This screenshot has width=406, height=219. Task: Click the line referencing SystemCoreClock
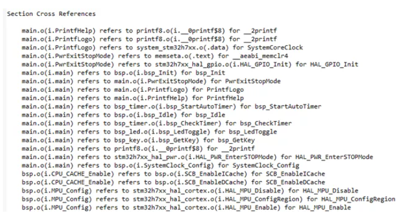(162, 48)
